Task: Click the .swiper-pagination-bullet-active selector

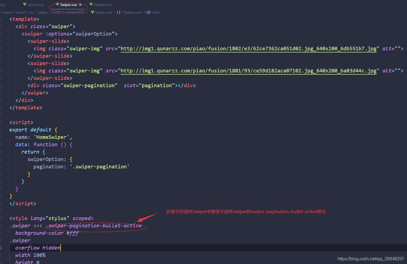Action: [x=94, y=225]
